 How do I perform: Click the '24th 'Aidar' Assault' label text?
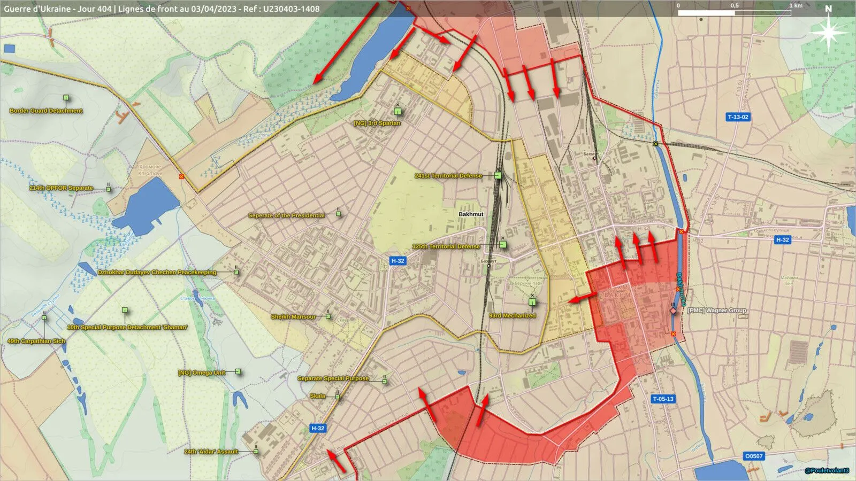pyautogui.click(x=211, y=452)
